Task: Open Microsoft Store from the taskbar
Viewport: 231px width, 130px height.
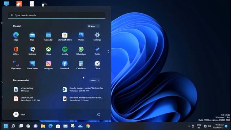Action: (58, 126)
